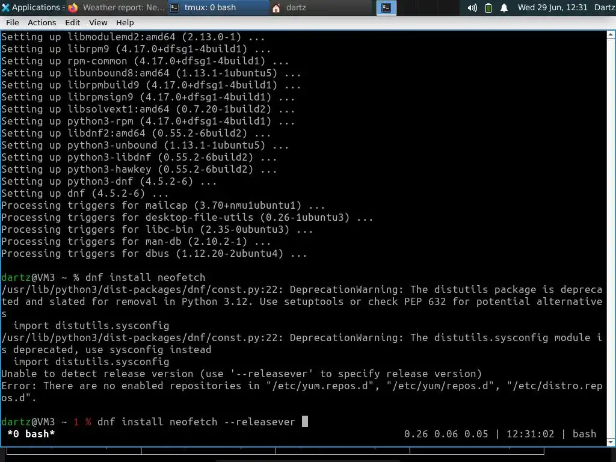
Task: Open the Actions menu
Action: point(42,23)
